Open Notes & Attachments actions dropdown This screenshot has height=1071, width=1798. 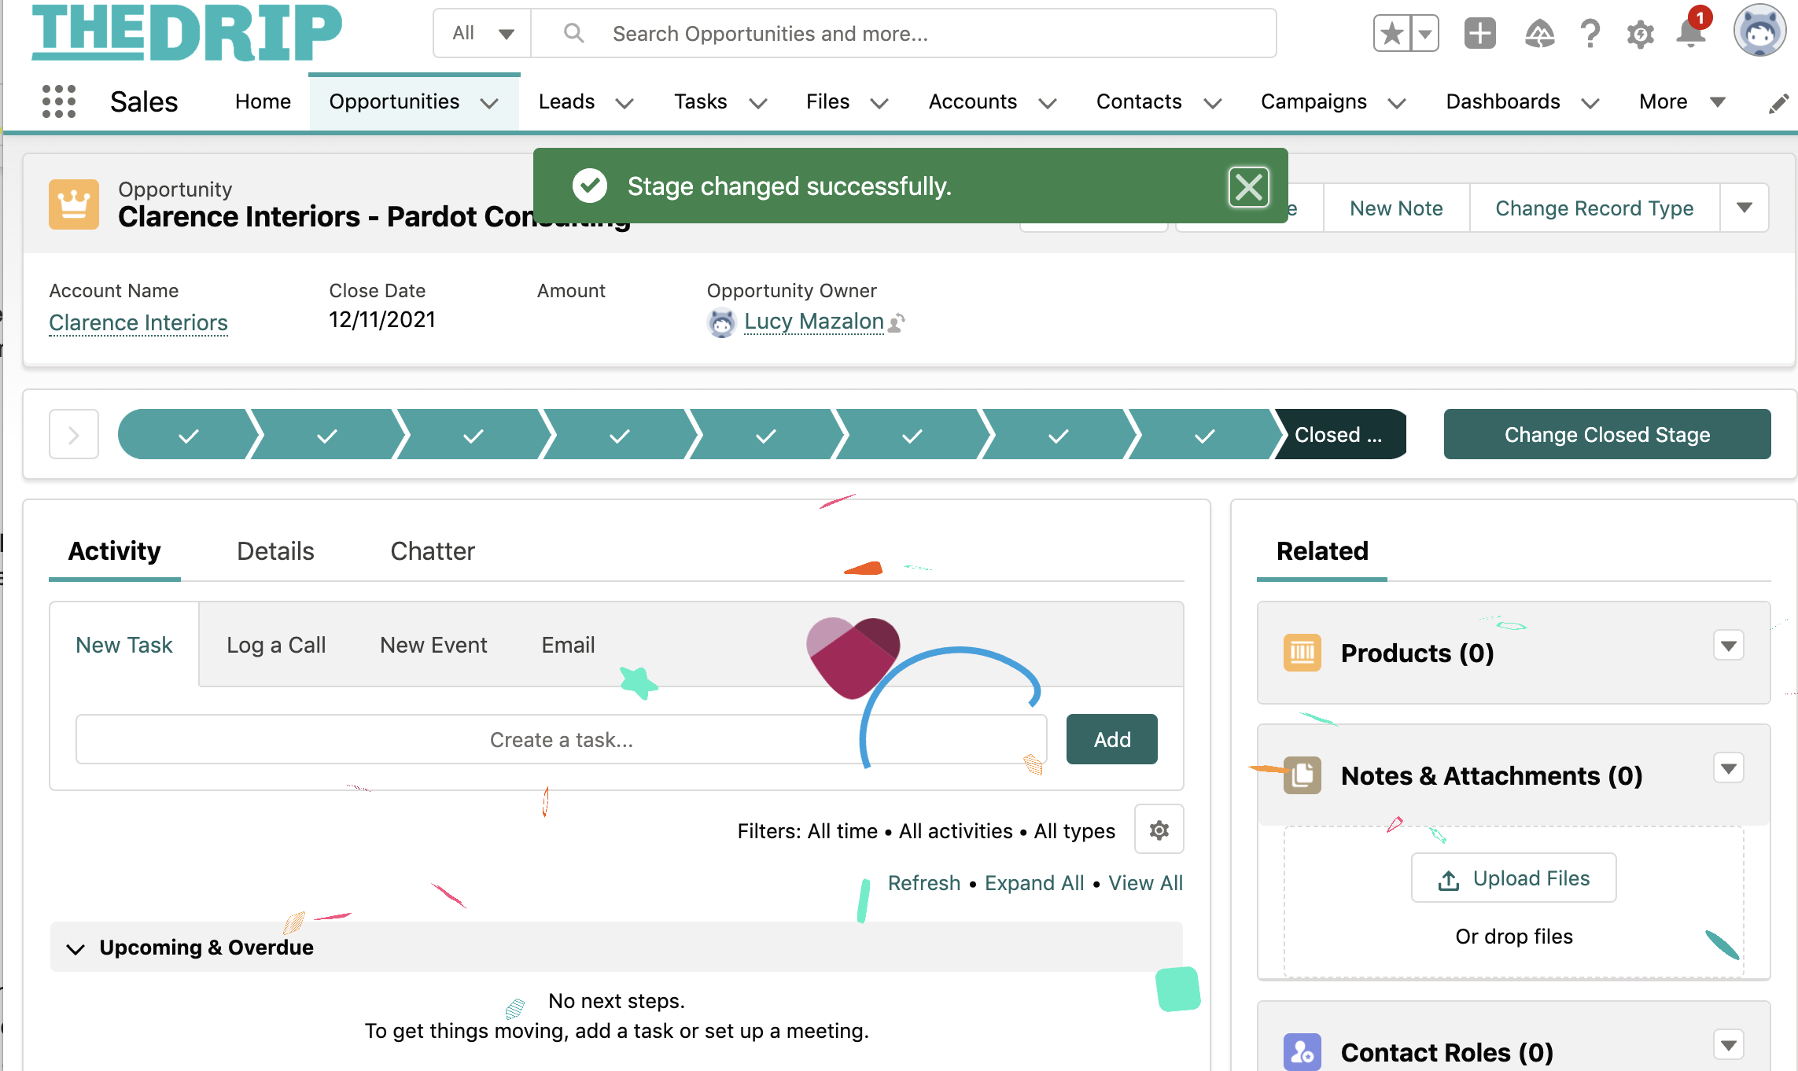[x=1728, y=768]
